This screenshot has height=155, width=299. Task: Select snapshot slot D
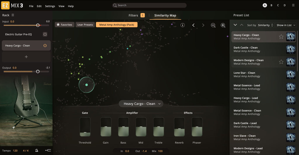point(284,5)
